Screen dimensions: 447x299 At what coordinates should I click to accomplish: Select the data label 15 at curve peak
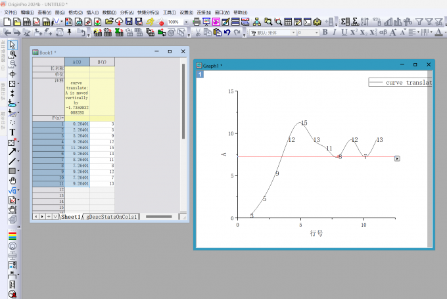(304, 123)
